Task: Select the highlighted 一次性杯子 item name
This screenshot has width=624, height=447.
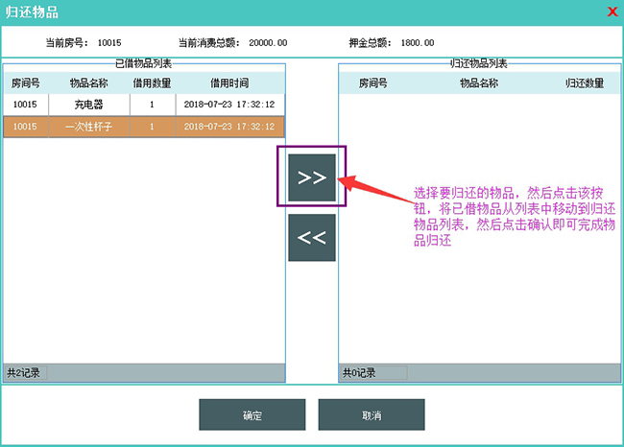Action: pyautogui.click(x=89, y=127)
